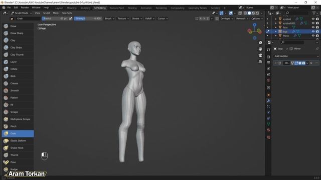321x180 pixels.
Task: Select the Inflate brush
Action: (18, 69)
